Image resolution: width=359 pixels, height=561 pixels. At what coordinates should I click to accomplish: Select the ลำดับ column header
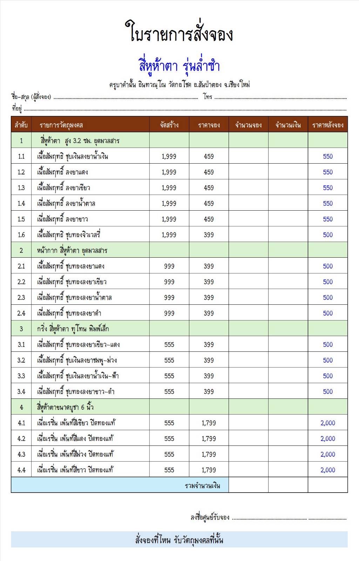21,125
